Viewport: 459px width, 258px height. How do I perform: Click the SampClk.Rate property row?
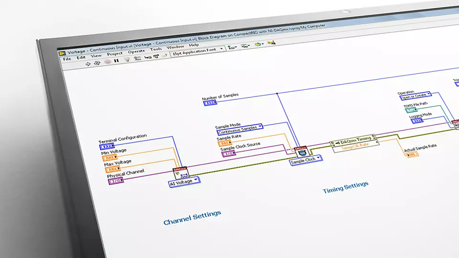[356, 147]
